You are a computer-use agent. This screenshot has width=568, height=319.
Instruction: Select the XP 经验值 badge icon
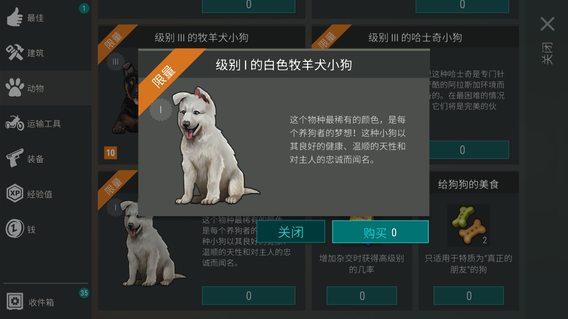[15, 194]
